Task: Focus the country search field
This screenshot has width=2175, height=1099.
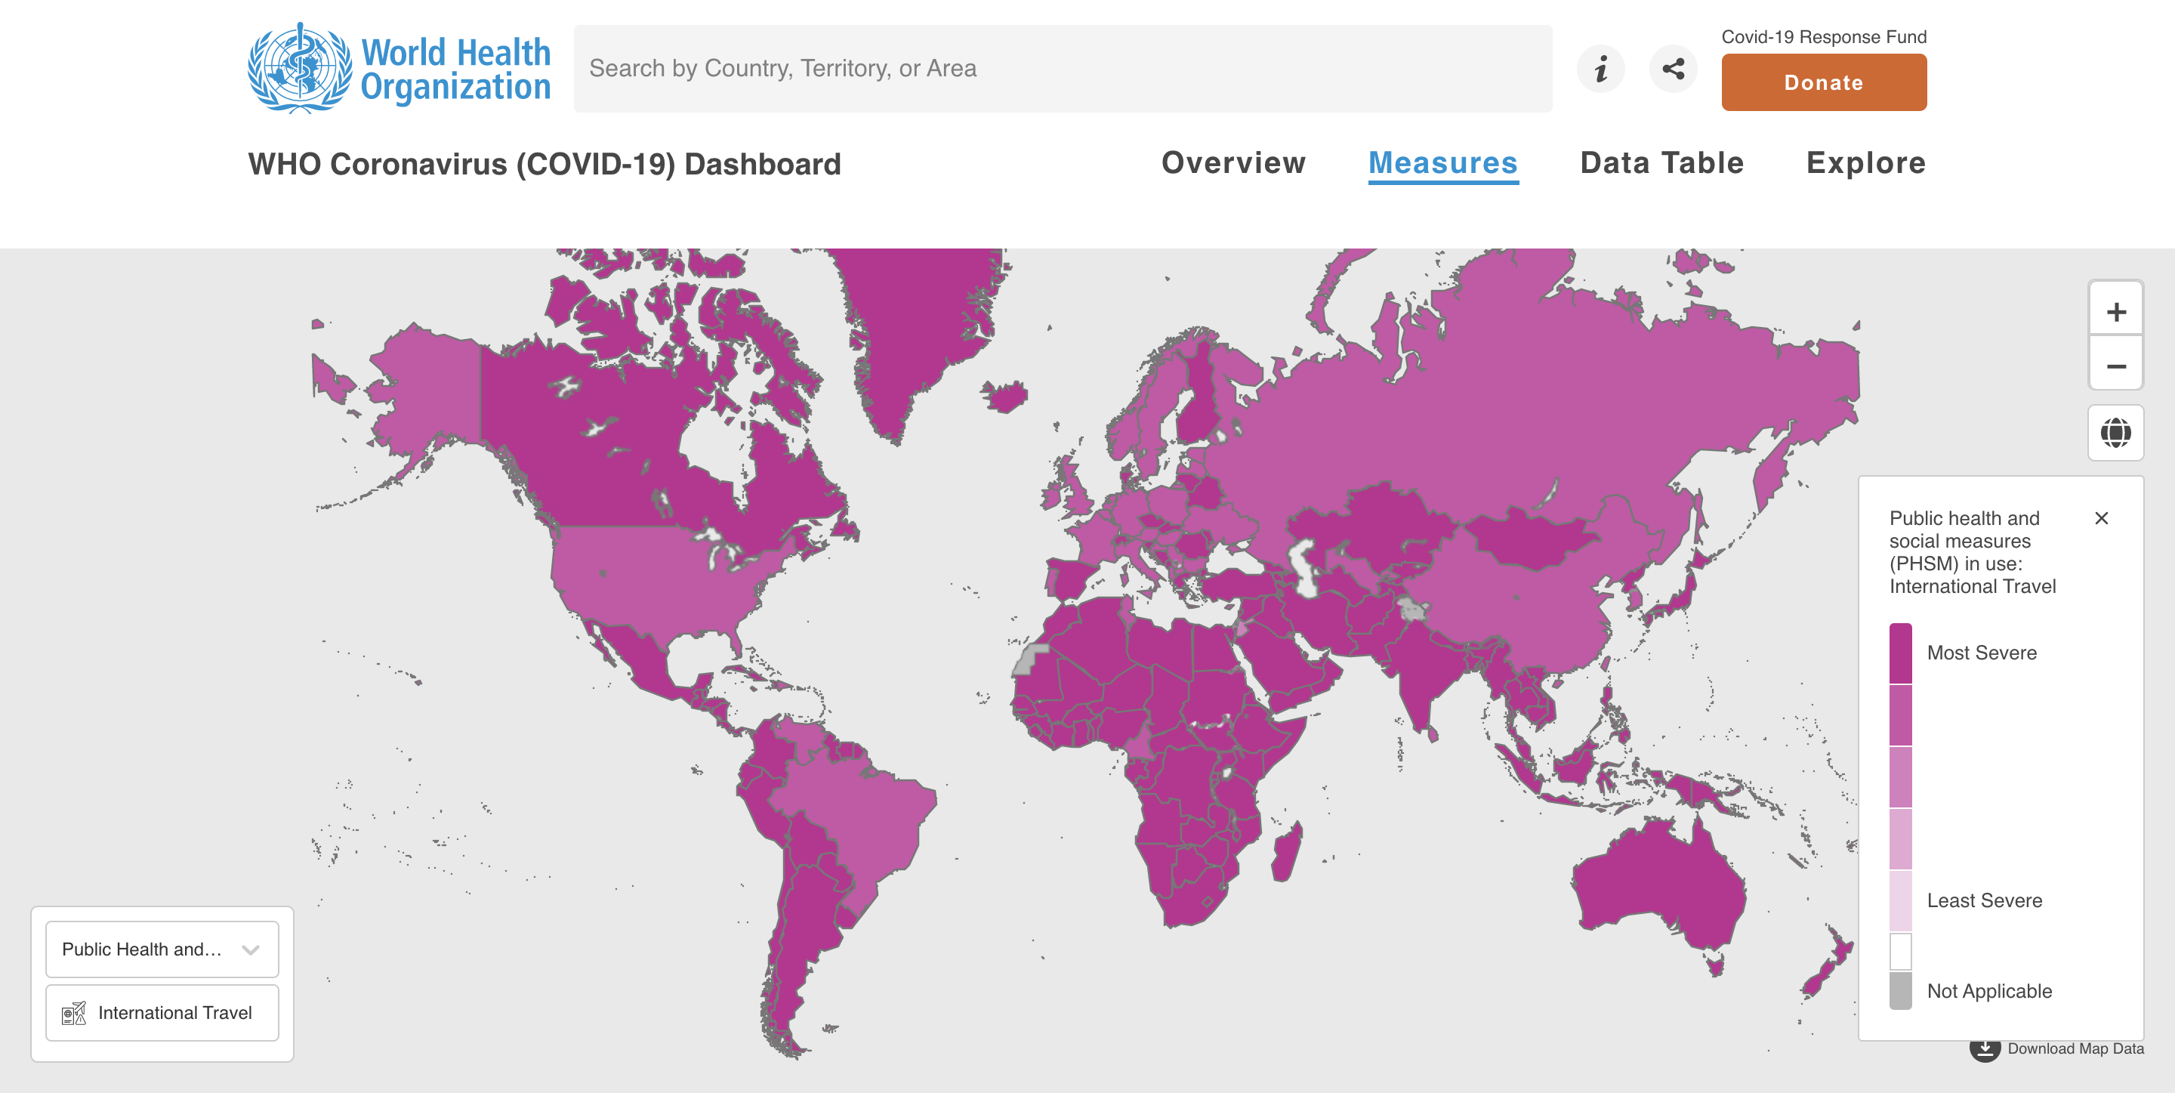Action: (1062, 69)
